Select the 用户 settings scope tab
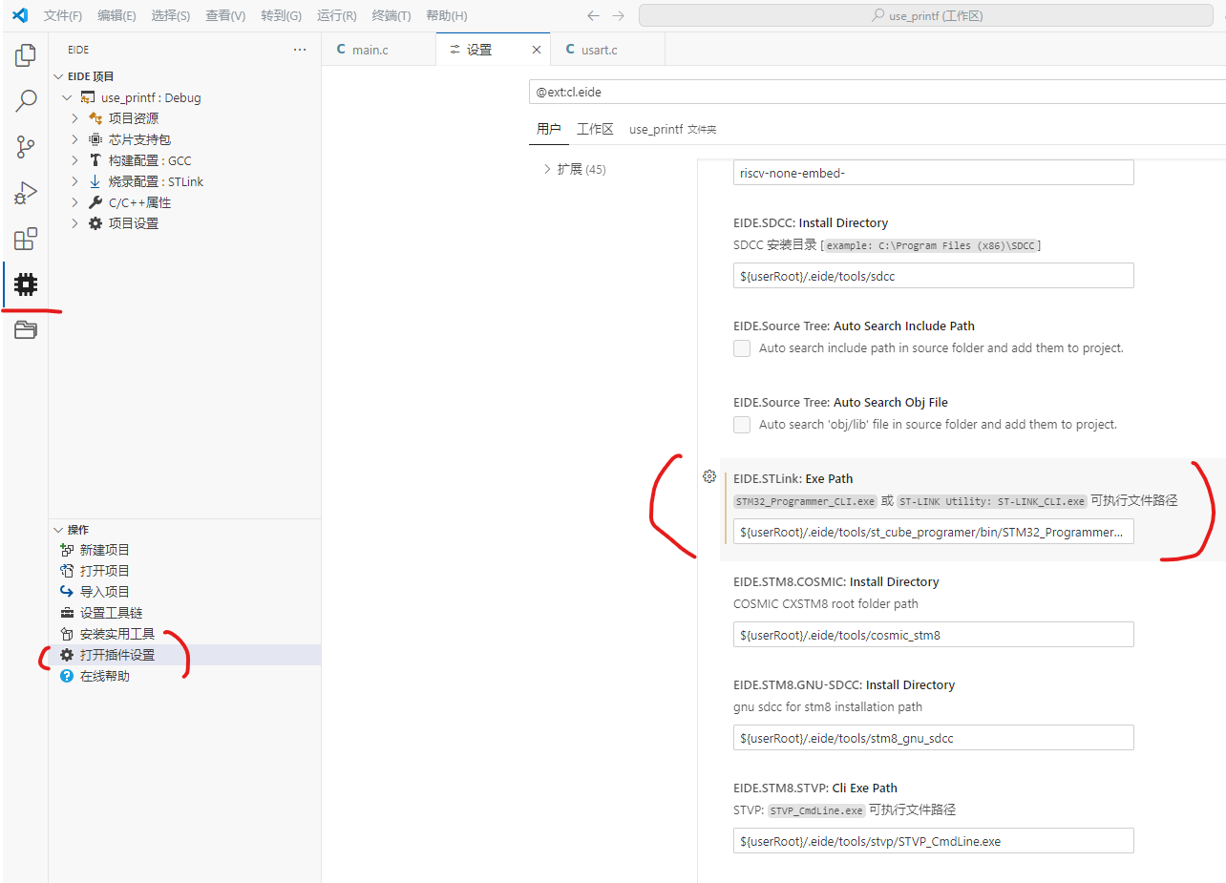 (x=549, y=129)
